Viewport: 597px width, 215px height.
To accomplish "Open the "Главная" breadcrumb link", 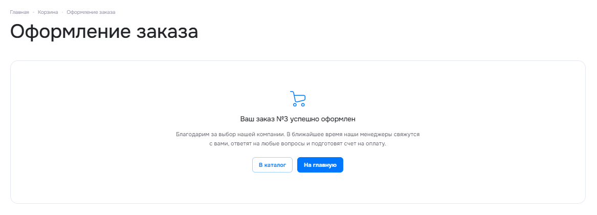I will coord(19,12).
